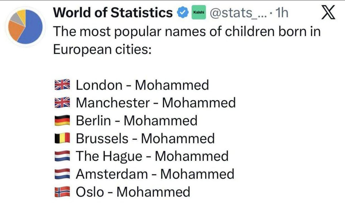Select the German flag beside Berlin
Viewport: 345px width, 209px height.
click(62, 120)
